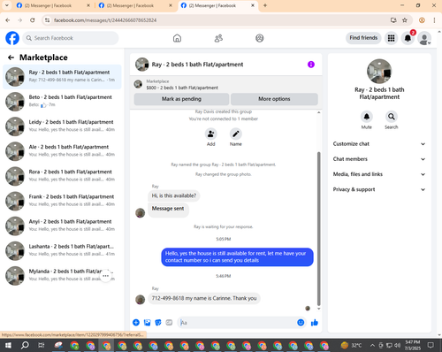Choose a sticker from the composer
This screenshot has width=442, height=352.
158,323
